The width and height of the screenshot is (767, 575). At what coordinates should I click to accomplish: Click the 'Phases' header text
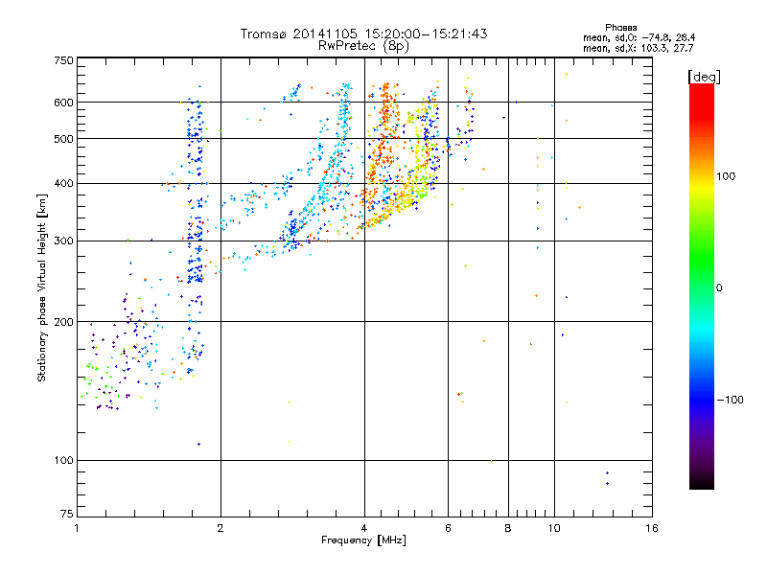(620, 28)
